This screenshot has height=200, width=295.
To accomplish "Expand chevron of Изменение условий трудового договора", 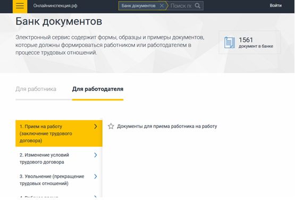I will (96, 155).
